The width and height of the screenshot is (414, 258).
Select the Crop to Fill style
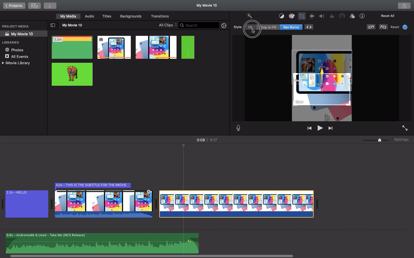tap(268, 27)
